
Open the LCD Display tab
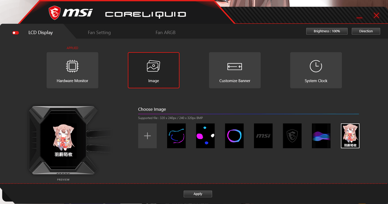41,32
